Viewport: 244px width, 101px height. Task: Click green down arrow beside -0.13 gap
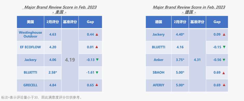coord(97,60)
